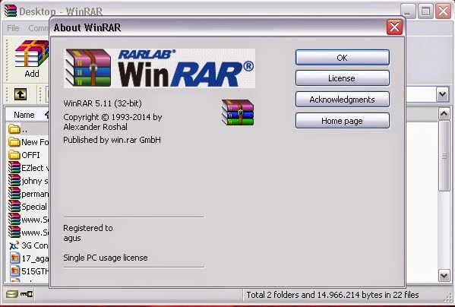
Task: Expand the address bar dropdown arrow
Action: (x=442, y=94)
